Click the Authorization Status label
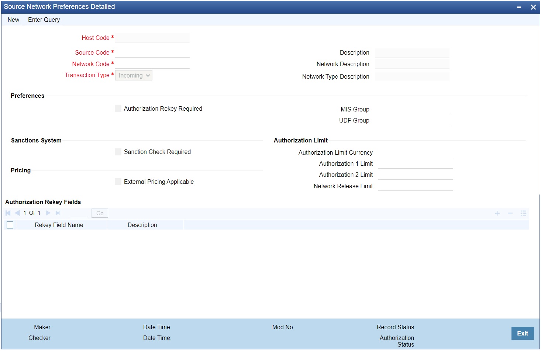 [x=397, y=341]
